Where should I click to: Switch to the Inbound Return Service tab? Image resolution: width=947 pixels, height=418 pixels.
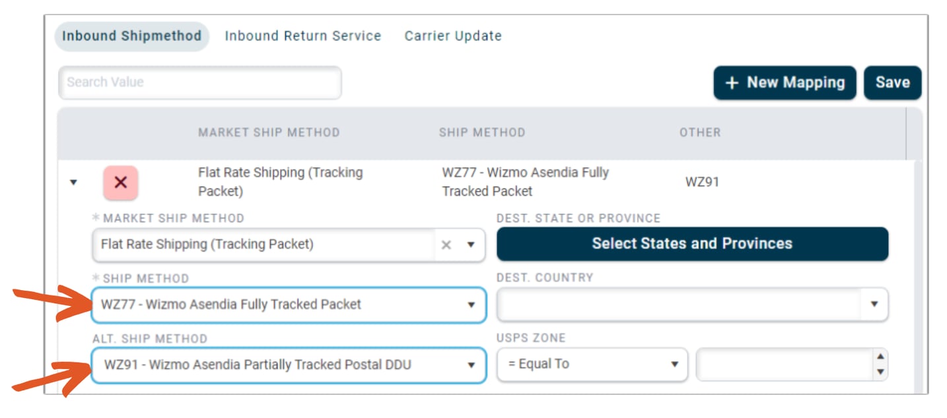pyautogui.click(x=303, y=36)
